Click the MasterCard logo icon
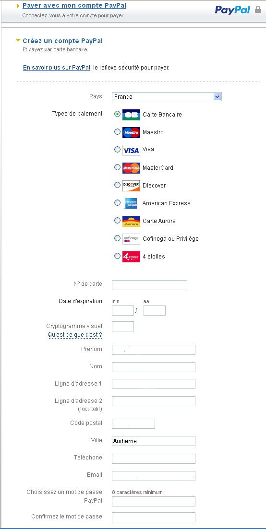 coord(131,168)
